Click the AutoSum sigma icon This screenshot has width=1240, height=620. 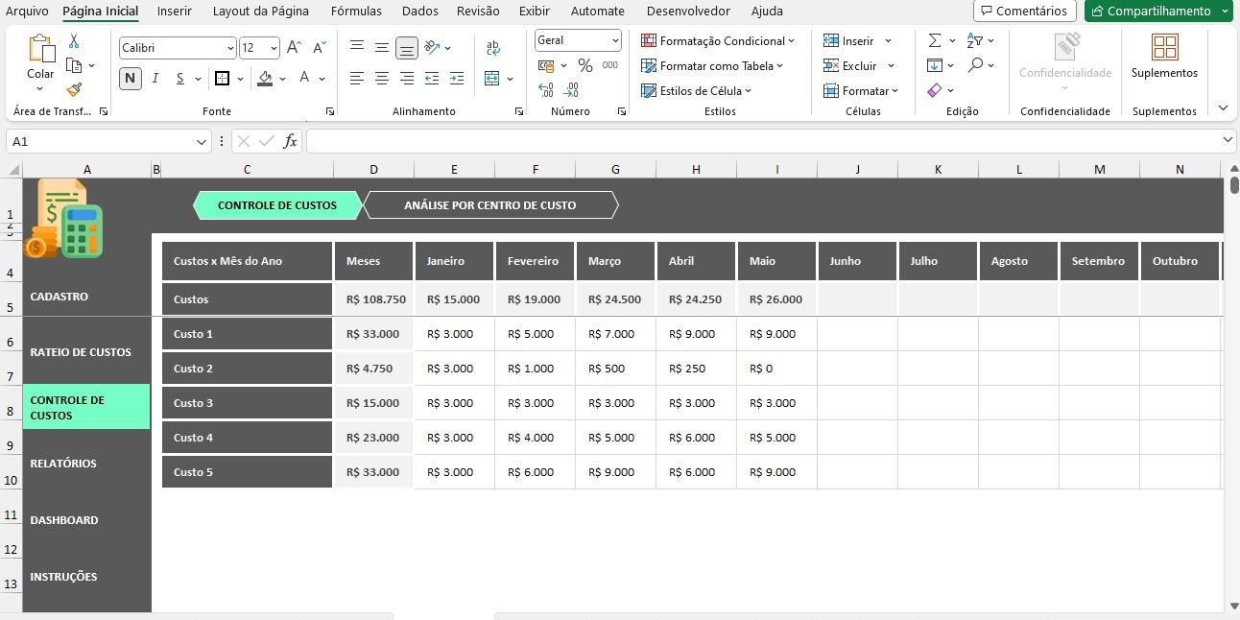(935, 40)
